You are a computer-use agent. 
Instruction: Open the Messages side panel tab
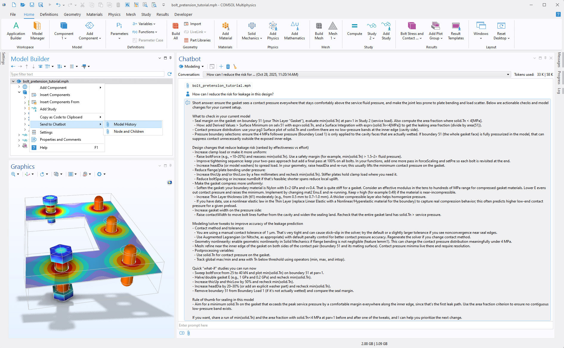coord(559,60)
